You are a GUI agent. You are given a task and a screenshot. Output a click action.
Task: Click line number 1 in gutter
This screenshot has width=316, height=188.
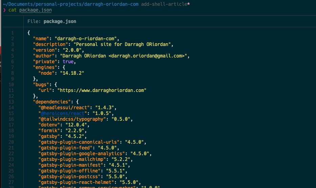[13, 33]
